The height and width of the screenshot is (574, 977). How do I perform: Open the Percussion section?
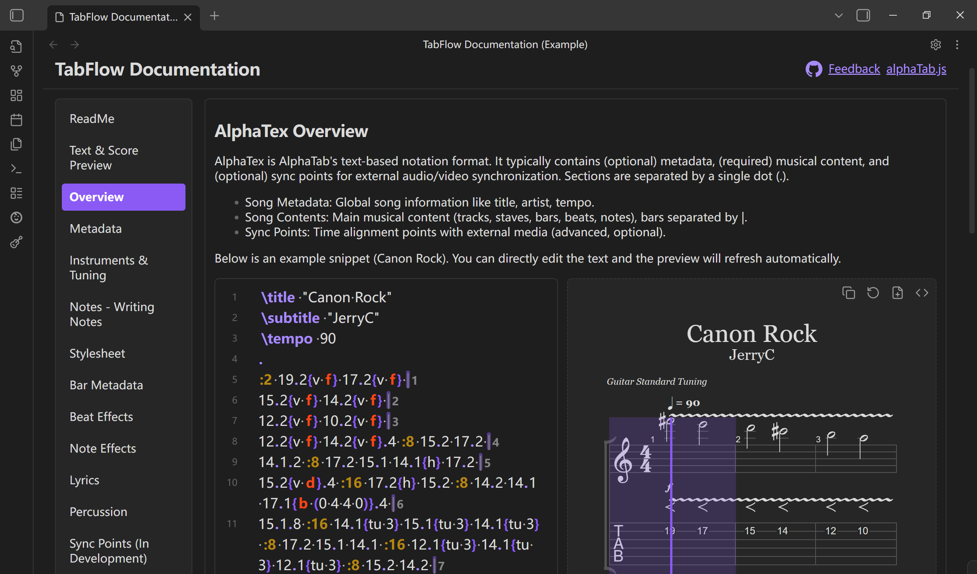point(124,512)
